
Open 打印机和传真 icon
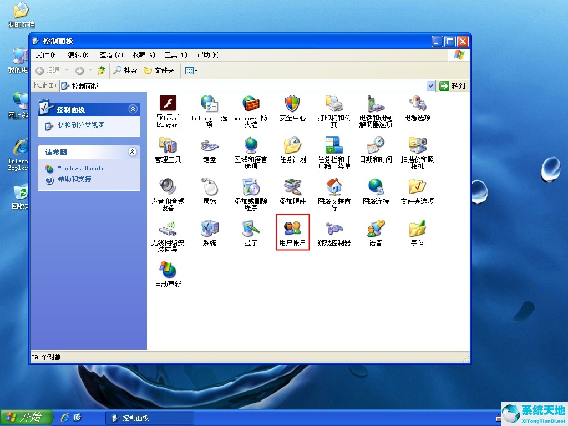coord(334,111)
